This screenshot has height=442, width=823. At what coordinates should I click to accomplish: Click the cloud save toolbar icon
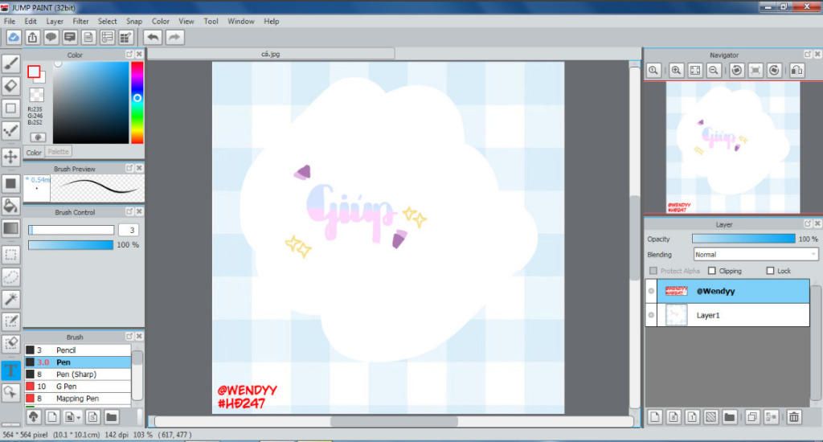pos(14,37)
